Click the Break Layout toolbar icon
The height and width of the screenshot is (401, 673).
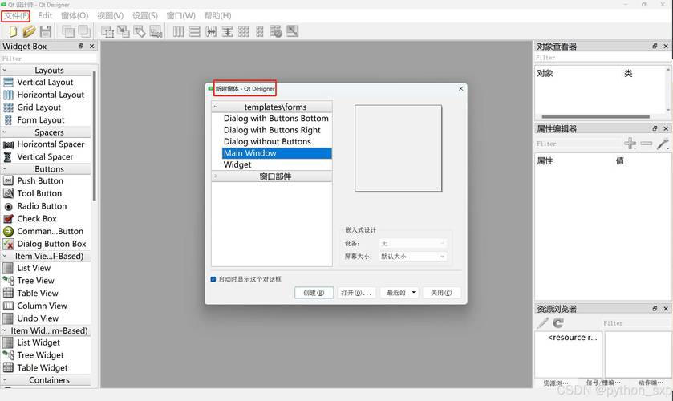point(276,31)
